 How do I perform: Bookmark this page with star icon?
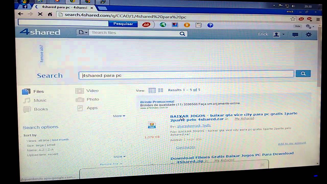pos(293,19)
